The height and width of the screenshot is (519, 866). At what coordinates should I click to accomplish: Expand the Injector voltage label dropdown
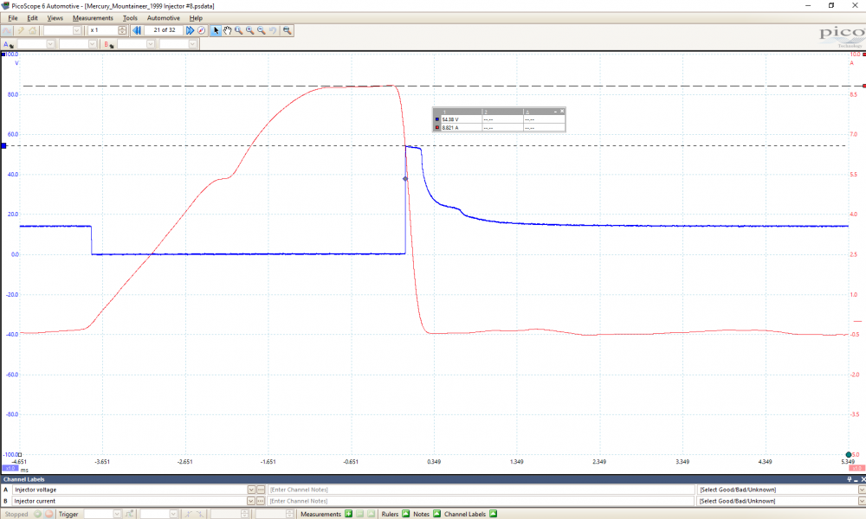(x=251, y=490)
